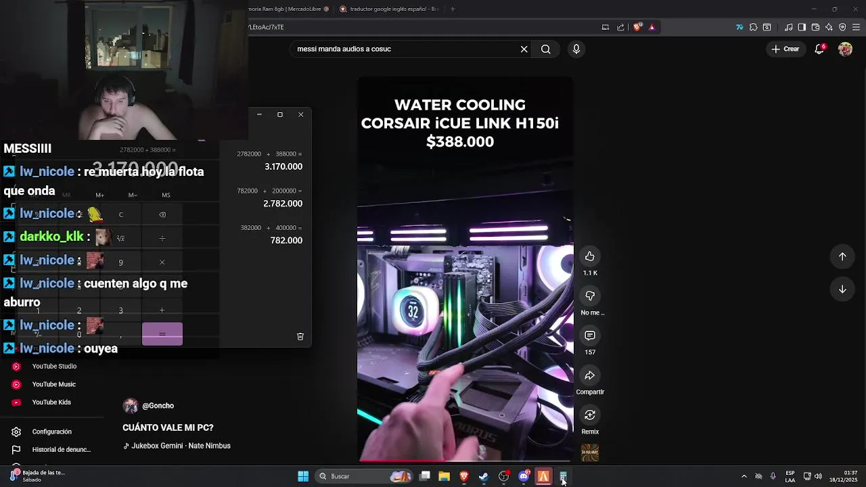Click the Crear button

(785, 49)
